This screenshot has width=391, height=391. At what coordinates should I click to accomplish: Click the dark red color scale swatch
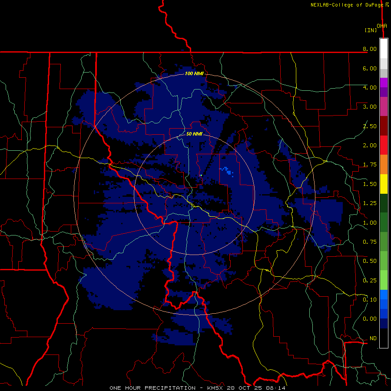[384, 126]
